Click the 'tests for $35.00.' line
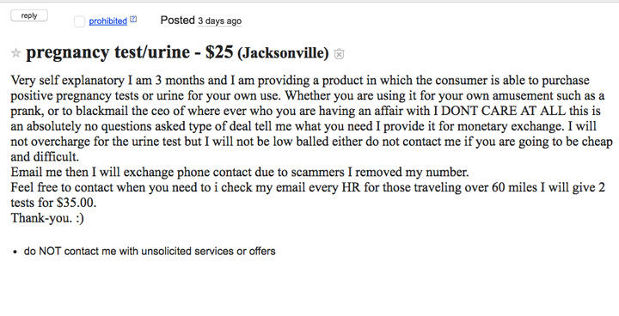The height and width of the screenshot is (316, 619). (x=53, y=203)
